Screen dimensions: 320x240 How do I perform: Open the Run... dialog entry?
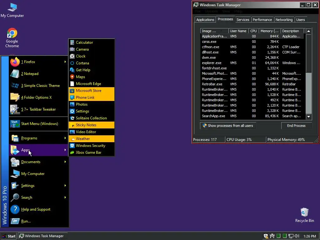coord(38,221)
